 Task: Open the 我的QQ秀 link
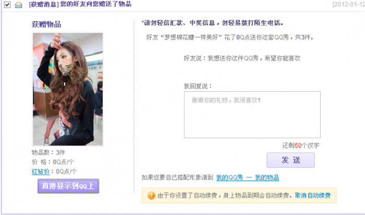[229, 177]
